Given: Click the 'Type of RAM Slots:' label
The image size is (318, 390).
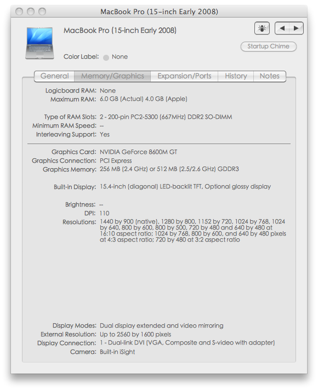Looking at the screenshot, I should click(x=70, y=117).
